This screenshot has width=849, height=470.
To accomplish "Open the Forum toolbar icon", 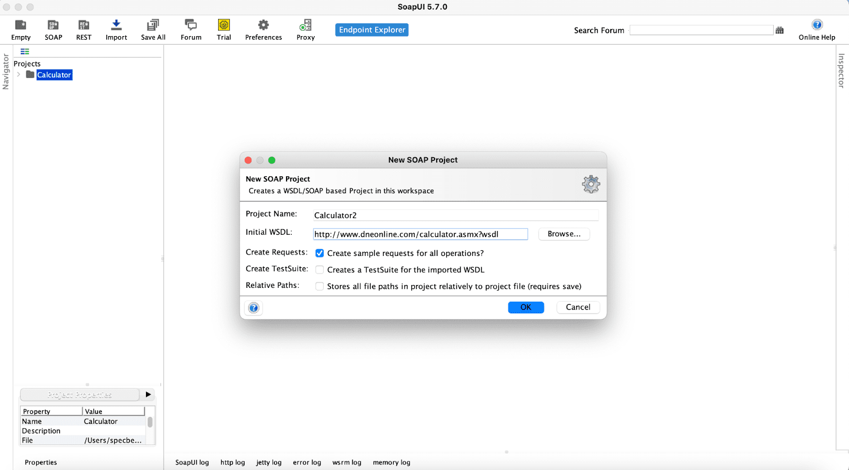I will (191, 30).
